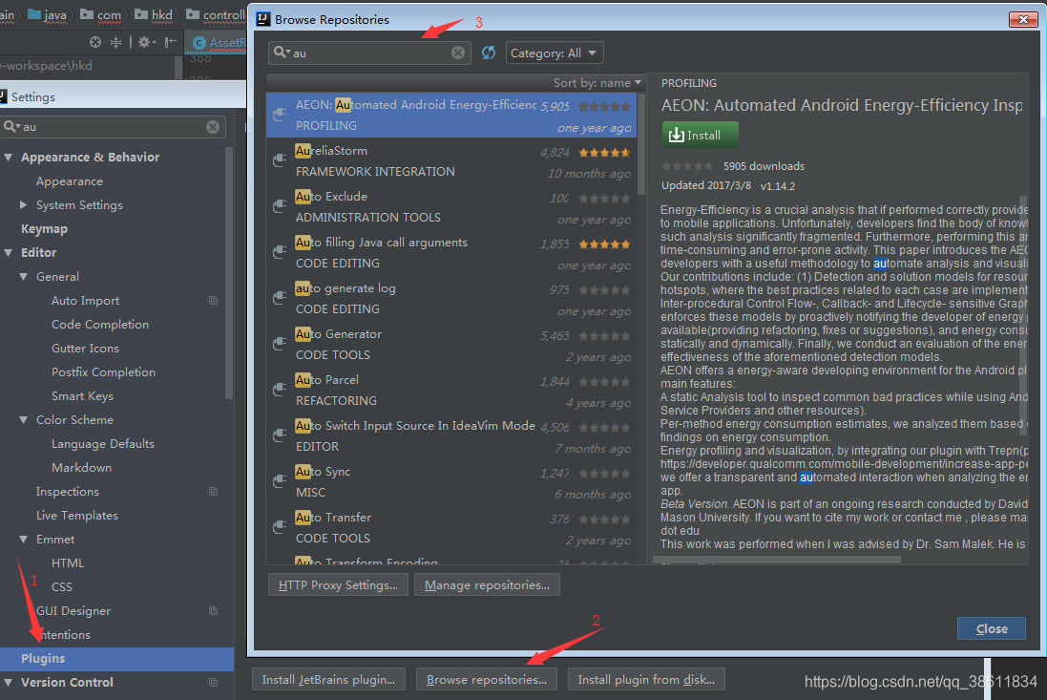Select Plugins in Settings tree
This screenshot has height=700, width=1047.
pyautogui.click(x=116, y=659)
